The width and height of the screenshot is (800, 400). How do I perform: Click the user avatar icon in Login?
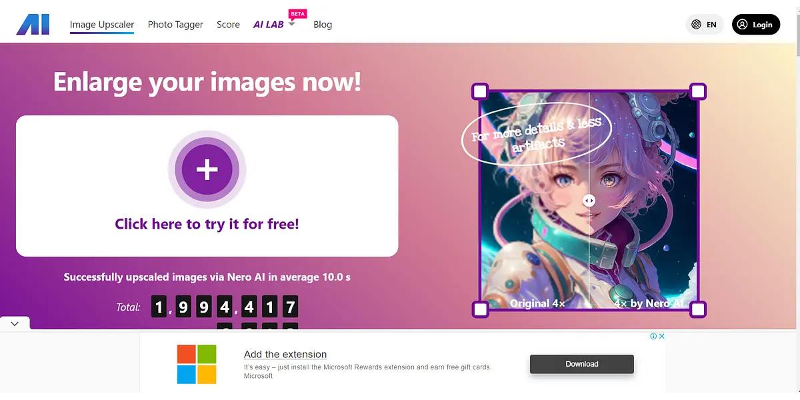(x=743, y=25)
